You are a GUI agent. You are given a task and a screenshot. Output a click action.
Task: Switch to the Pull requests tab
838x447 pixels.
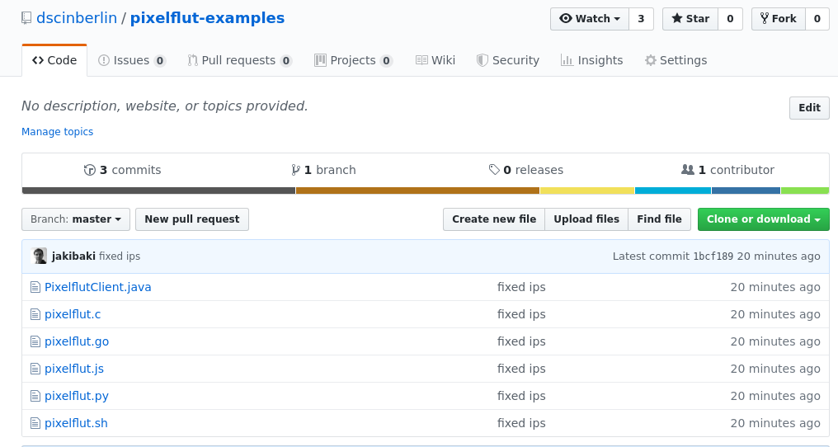(x=239, y=60)
